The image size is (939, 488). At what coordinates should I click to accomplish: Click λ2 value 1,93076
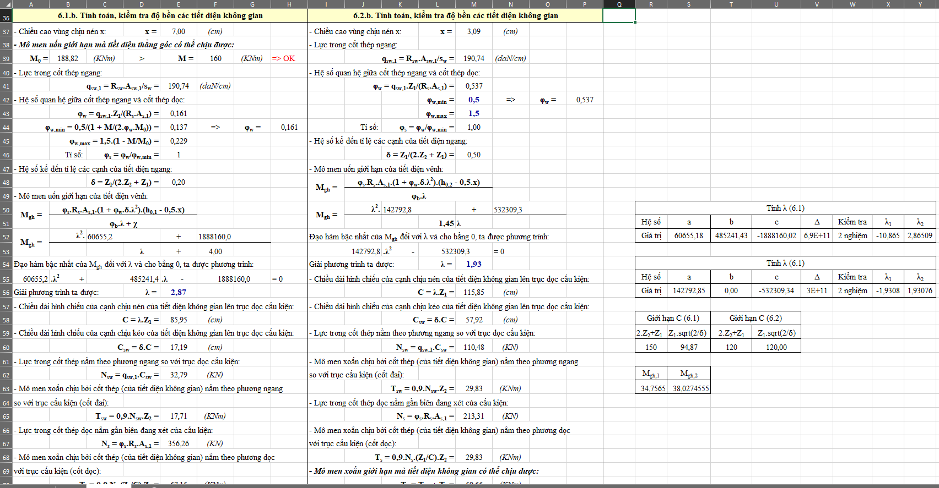pos(920,290)
